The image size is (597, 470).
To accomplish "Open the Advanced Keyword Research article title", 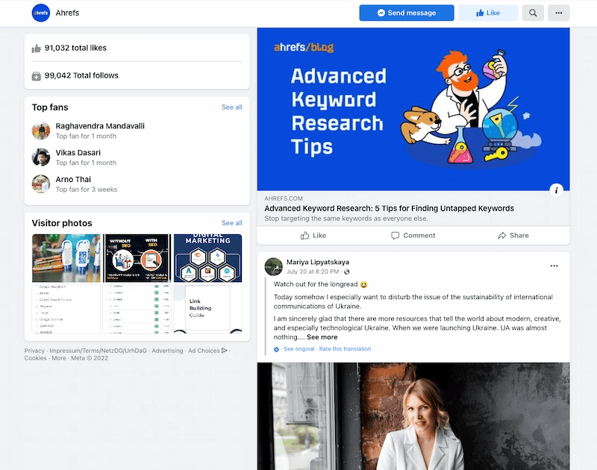I will [389, 208].
